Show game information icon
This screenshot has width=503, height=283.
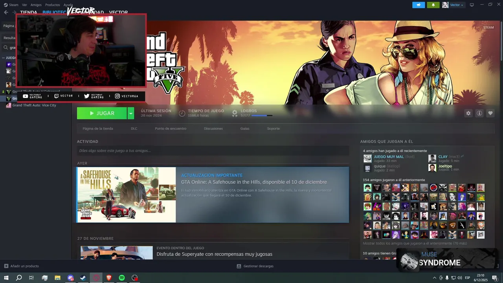(x=479, y=113)
